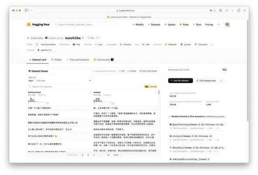
Task: Click the Hugging Face logo icon
Action: tap(29, 24)
